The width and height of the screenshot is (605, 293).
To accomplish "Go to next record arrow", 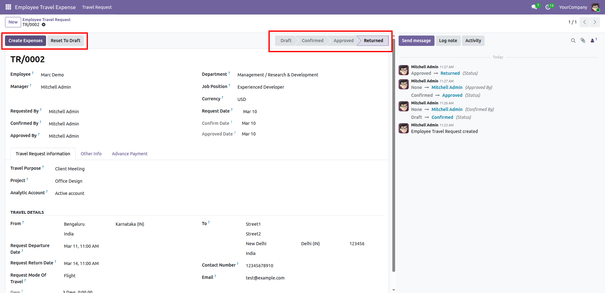I will pos(595,22).
